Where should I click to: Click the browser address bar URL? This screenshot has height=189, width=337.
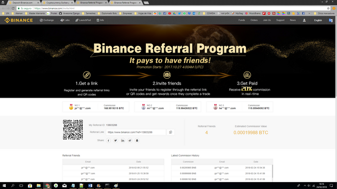[x=54, y=8]
